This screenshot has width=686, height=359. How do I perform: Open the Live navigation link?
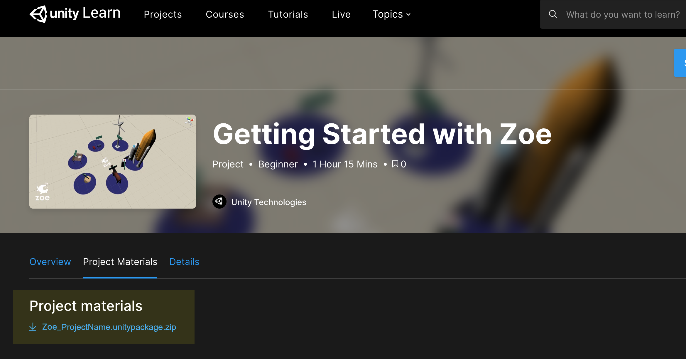point(341,14)
